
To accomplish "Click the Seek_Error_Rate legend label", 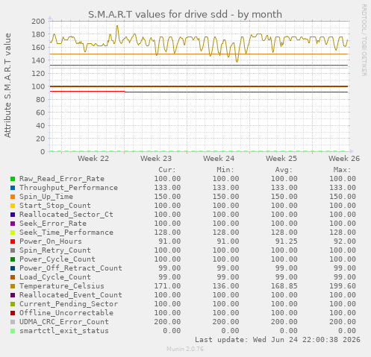I will [53, 224].
